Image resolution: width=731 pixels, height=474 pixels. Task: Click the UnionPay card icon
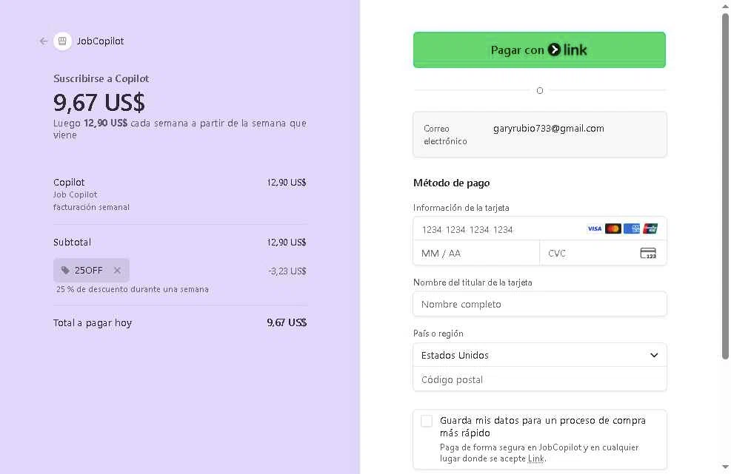[x=650, y=228]
